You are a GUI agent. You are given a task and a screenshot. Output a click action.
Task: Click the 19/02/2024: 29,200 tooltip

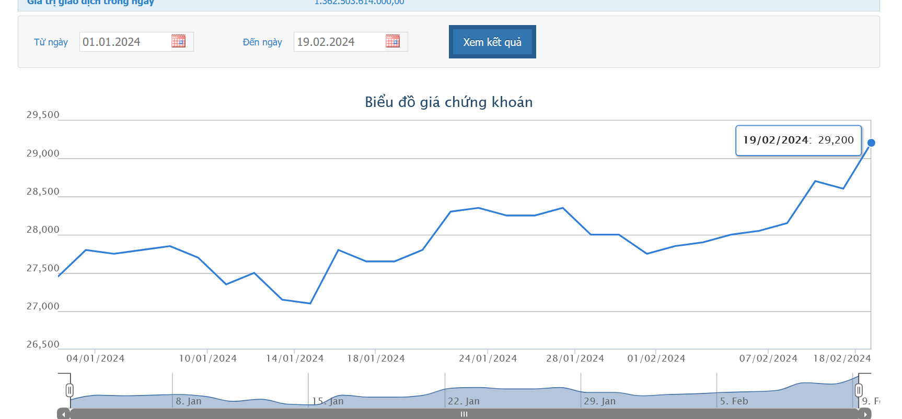799,140
